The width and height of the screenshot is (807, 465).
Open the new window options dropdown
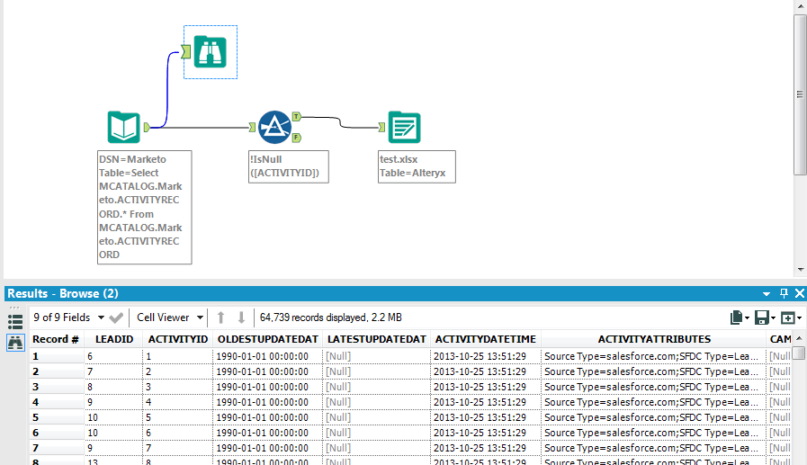click(791, 317)
